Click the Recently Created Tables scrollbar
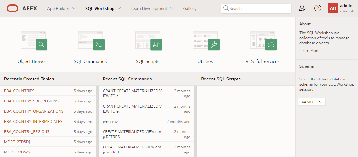This screenshot has width=358, height=157. click(97, 121)
